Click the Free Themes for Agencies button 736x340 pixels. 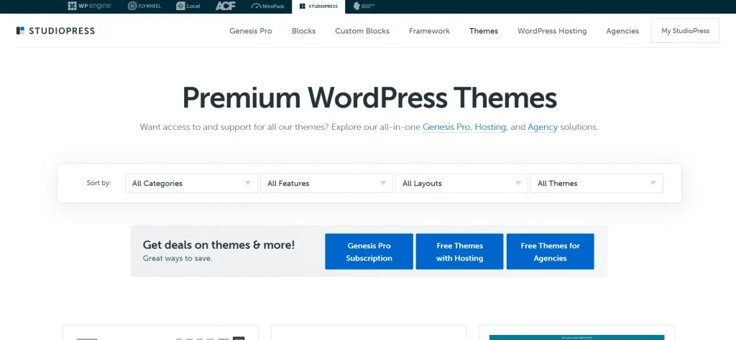[x=550, y=252]
